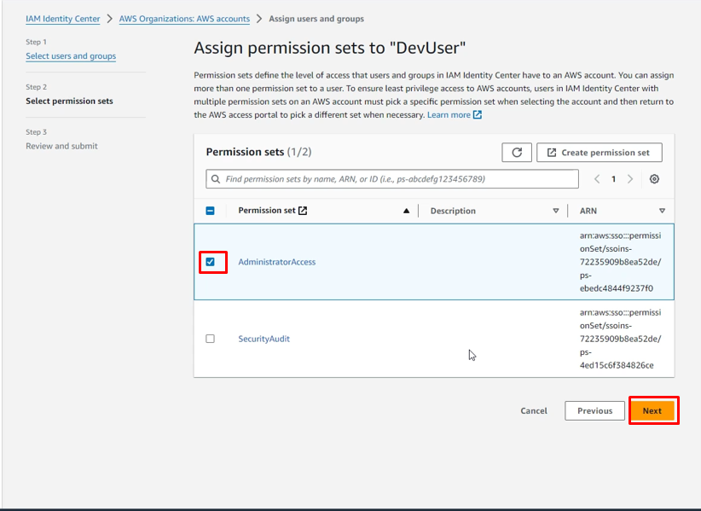Focus the Find permission sets search field
Image resolution: width=701 pixels, height=511 pixels.
(x=392, y=179)
